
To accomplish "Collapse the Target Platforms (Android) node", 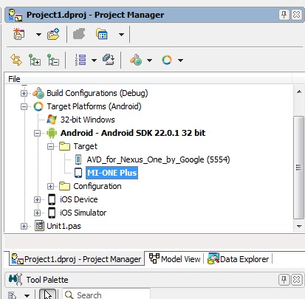I will pos(24,106).
